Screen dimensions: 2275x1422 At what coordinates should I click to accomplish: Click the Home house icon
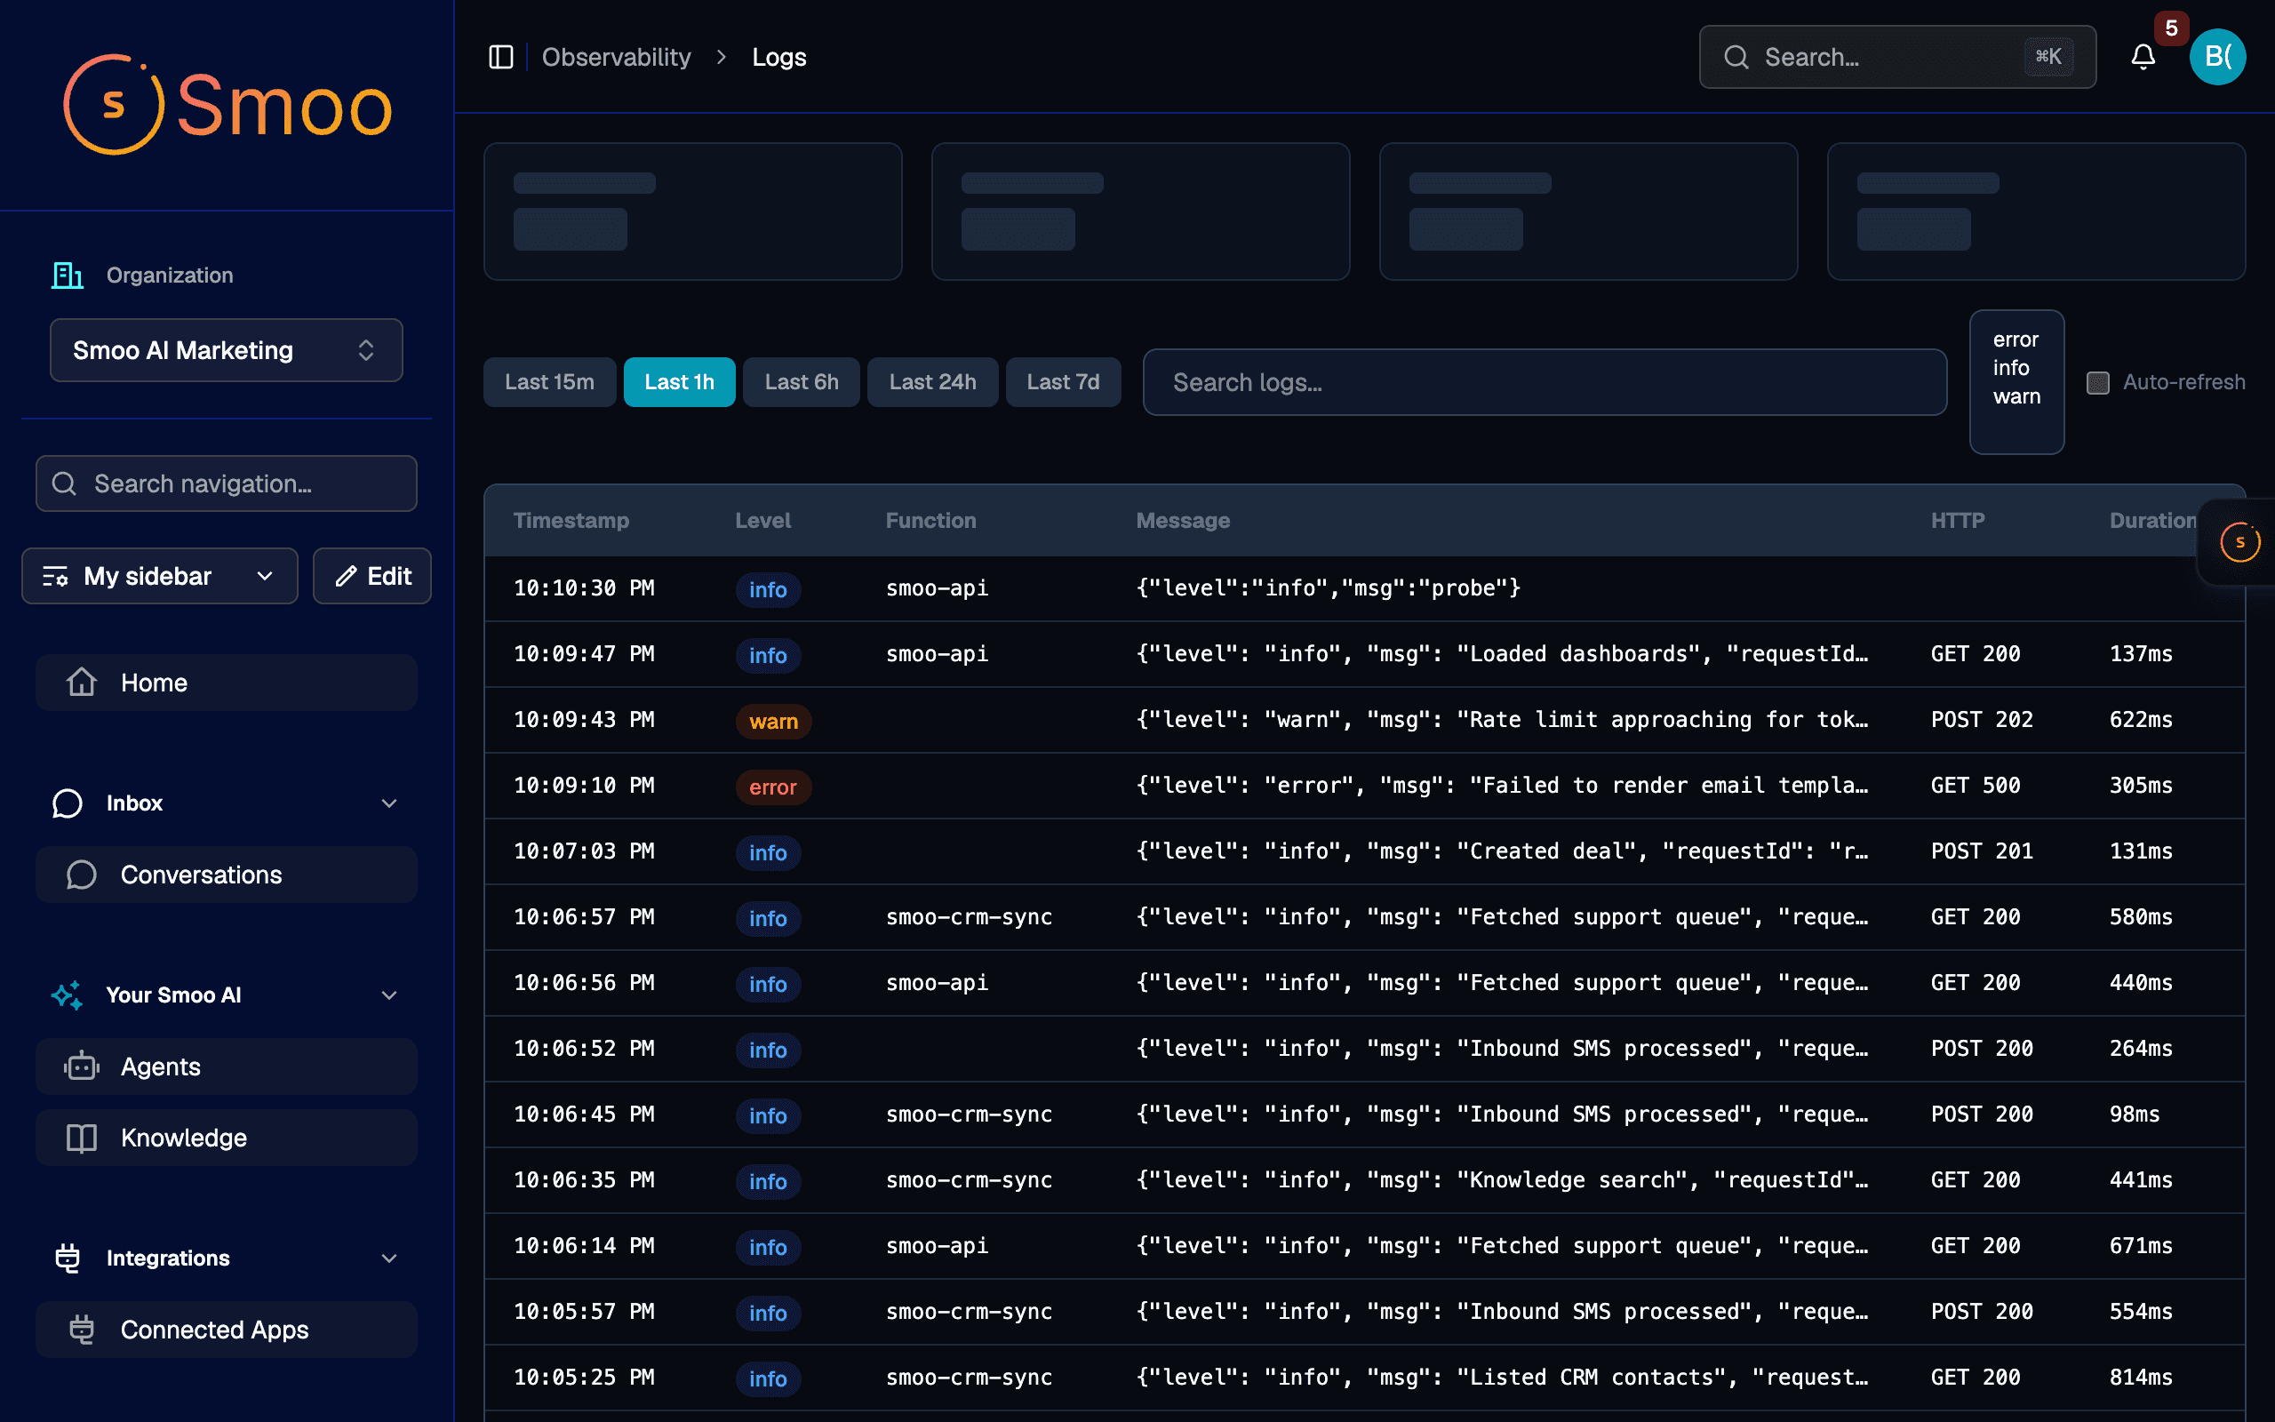coord(82,682)
